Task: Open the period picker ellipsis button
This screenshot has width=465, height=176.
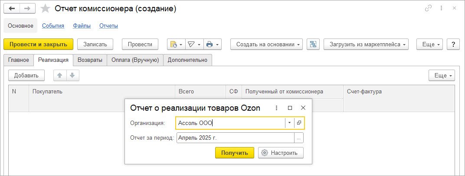Action: 299,138
